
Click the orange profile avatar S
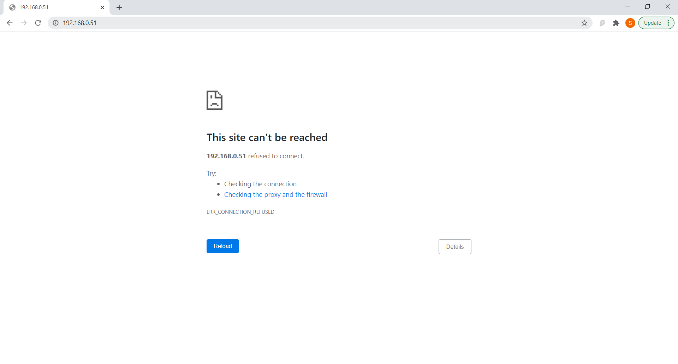tap(630, 23)
